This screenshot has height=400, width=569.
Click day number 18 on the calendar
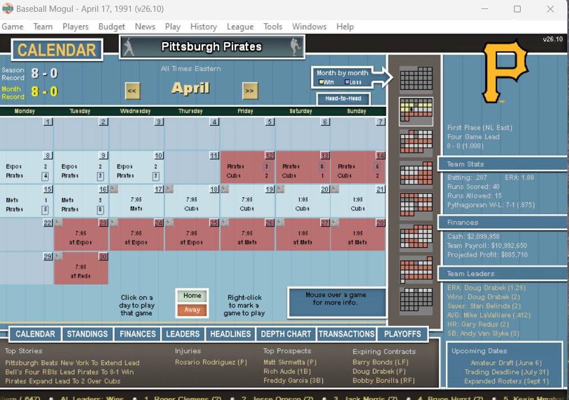click(x=213, y=189)
